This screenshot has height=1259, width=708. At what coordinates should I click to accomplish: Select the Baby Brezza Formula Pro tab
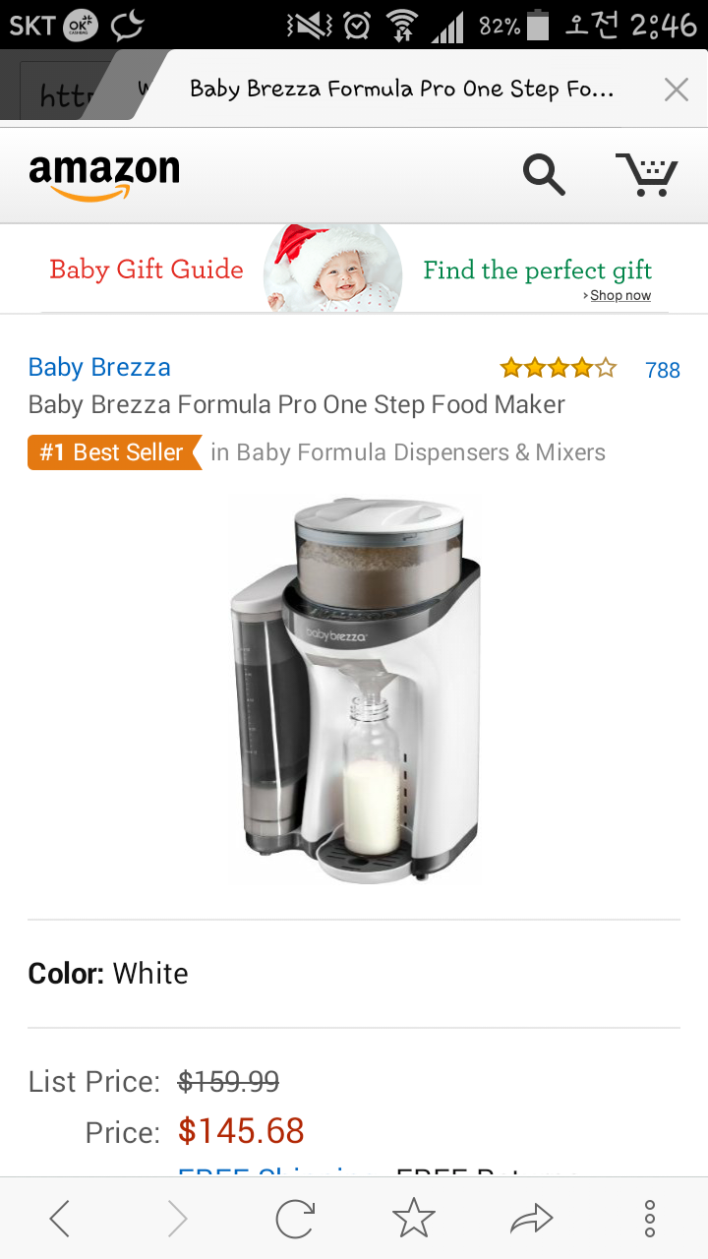401,90
